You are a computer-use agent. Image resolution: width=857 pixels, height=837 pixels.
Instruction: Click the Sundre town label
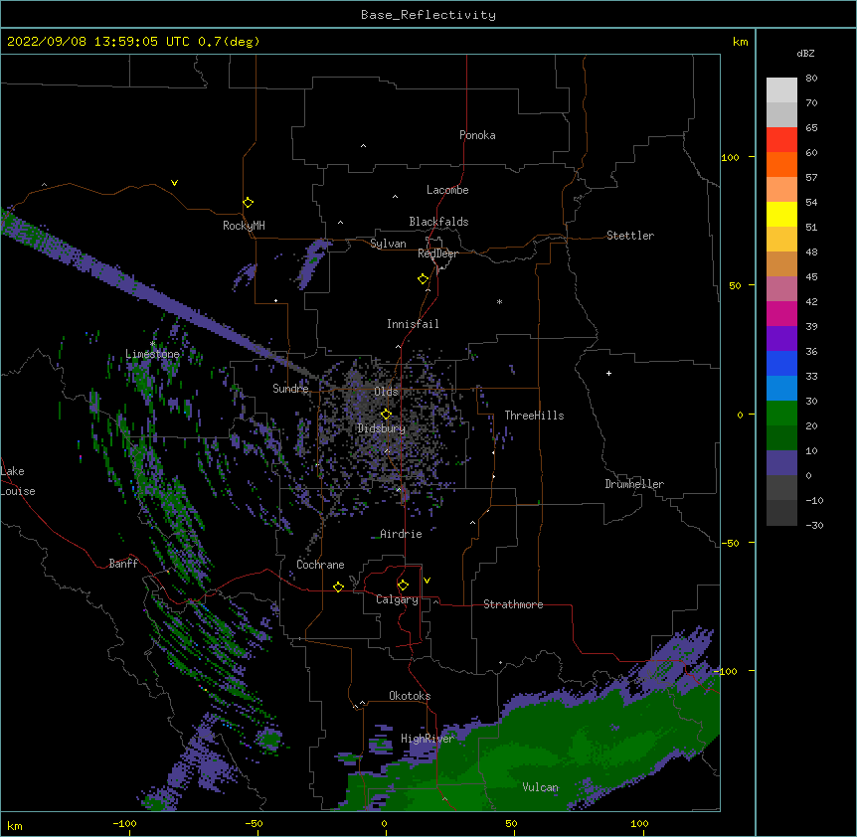(x=290, y=389)
